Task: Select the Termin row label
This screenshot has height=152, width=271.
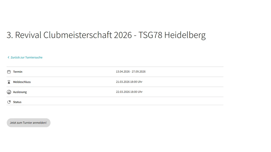Action: (18, 72)
